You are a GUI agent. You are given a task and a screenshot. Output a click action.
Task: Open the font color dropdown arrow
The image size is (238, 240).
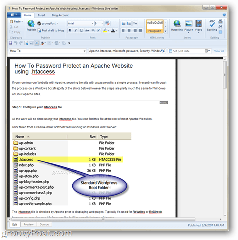pyautogui.click(x=117, y=30)
